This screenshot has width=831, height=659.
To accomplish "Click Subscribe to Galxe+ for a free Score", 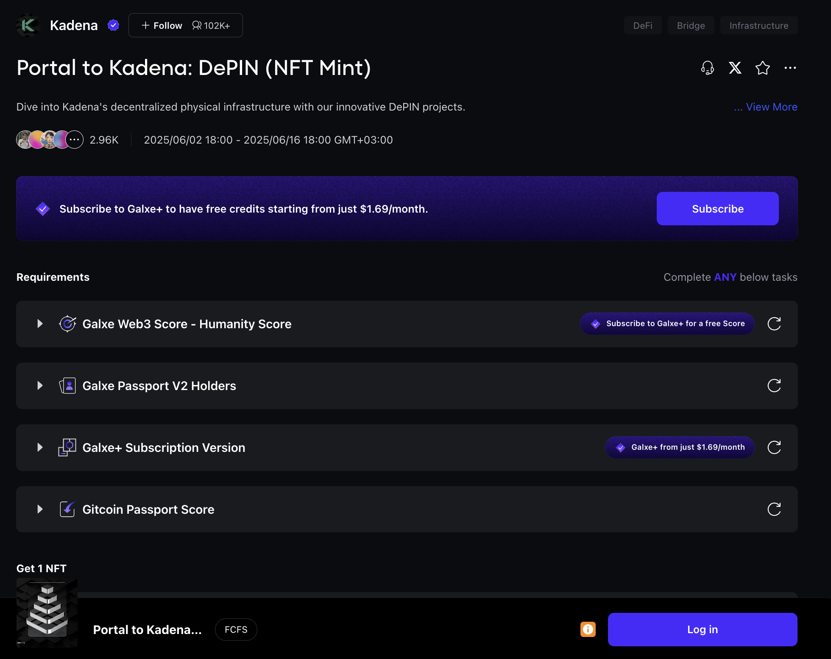I will (667, 324).
